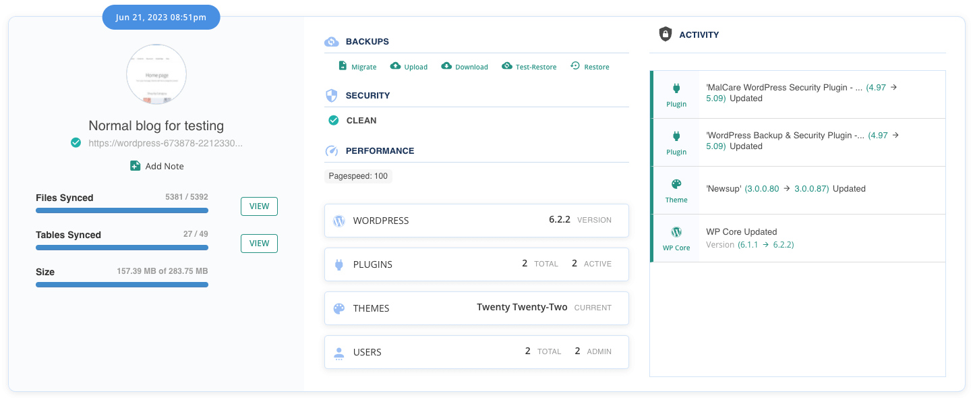Click the Restore link
971x398 pixels.
click(x=590, y=66)
